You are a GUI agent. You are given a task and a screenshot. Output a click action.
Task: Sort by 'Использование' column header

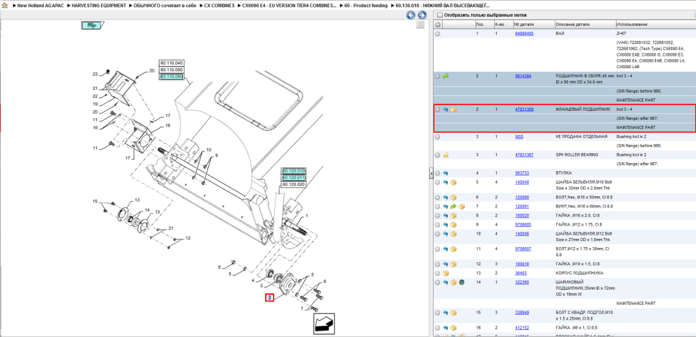pos(655,24)
